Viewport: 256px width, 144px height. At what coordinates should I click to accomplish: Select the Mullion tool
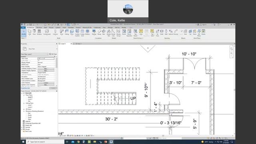(x=88, y=32)
